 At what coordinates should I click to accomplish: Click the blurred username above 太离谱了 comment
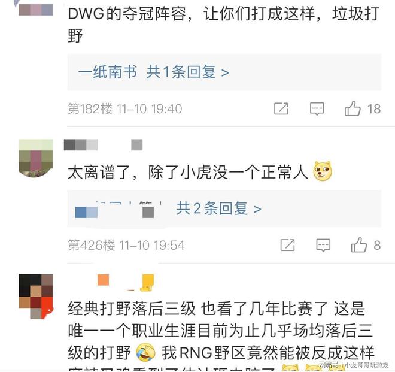point(104,145)
